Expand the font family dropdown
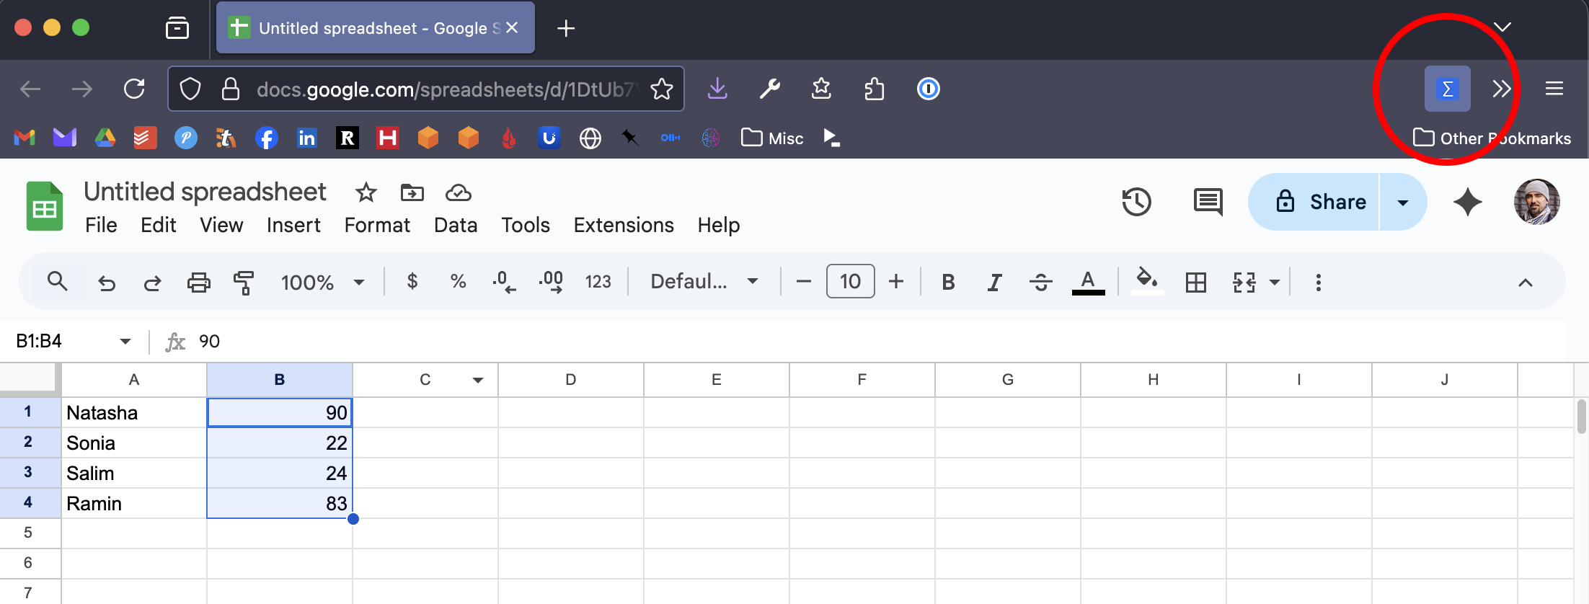Image resolution: width=1589 pixels, height=604 pixels. point(704,282)
